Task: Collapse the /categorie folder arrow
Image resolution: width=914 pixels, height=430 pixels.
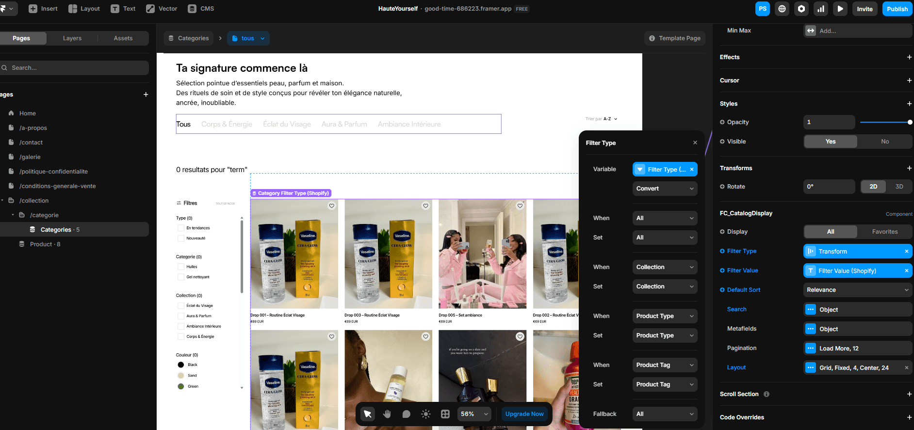Action: [x=13, y=215]
